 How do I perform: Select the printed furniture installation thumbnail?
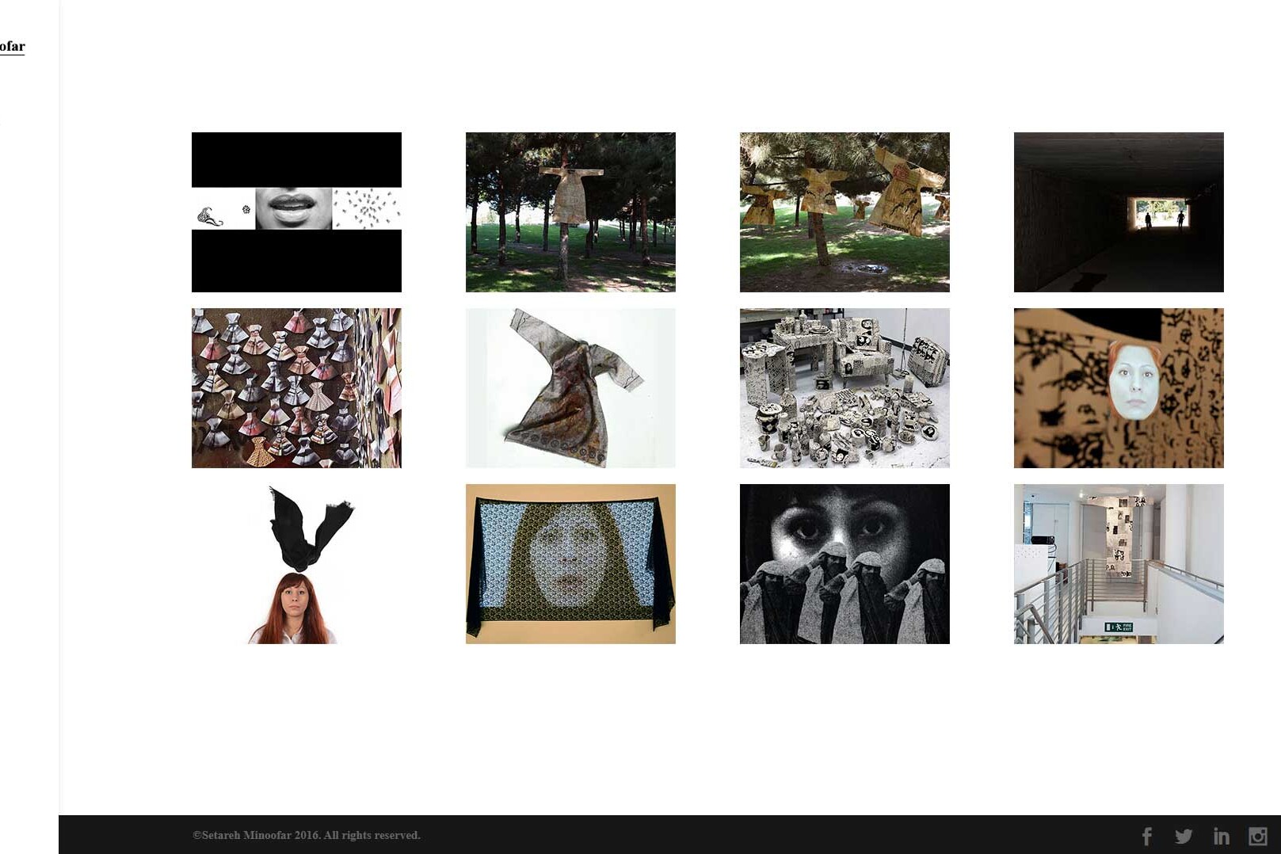pyautogui.click(x=844, y=387)
